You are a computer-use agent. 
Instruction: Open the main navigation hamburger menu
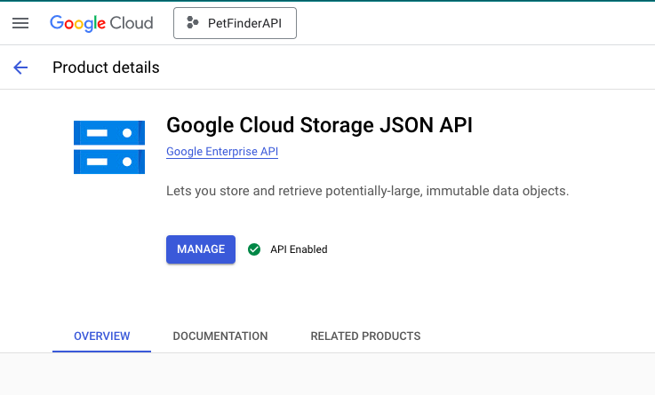point(20,23)
